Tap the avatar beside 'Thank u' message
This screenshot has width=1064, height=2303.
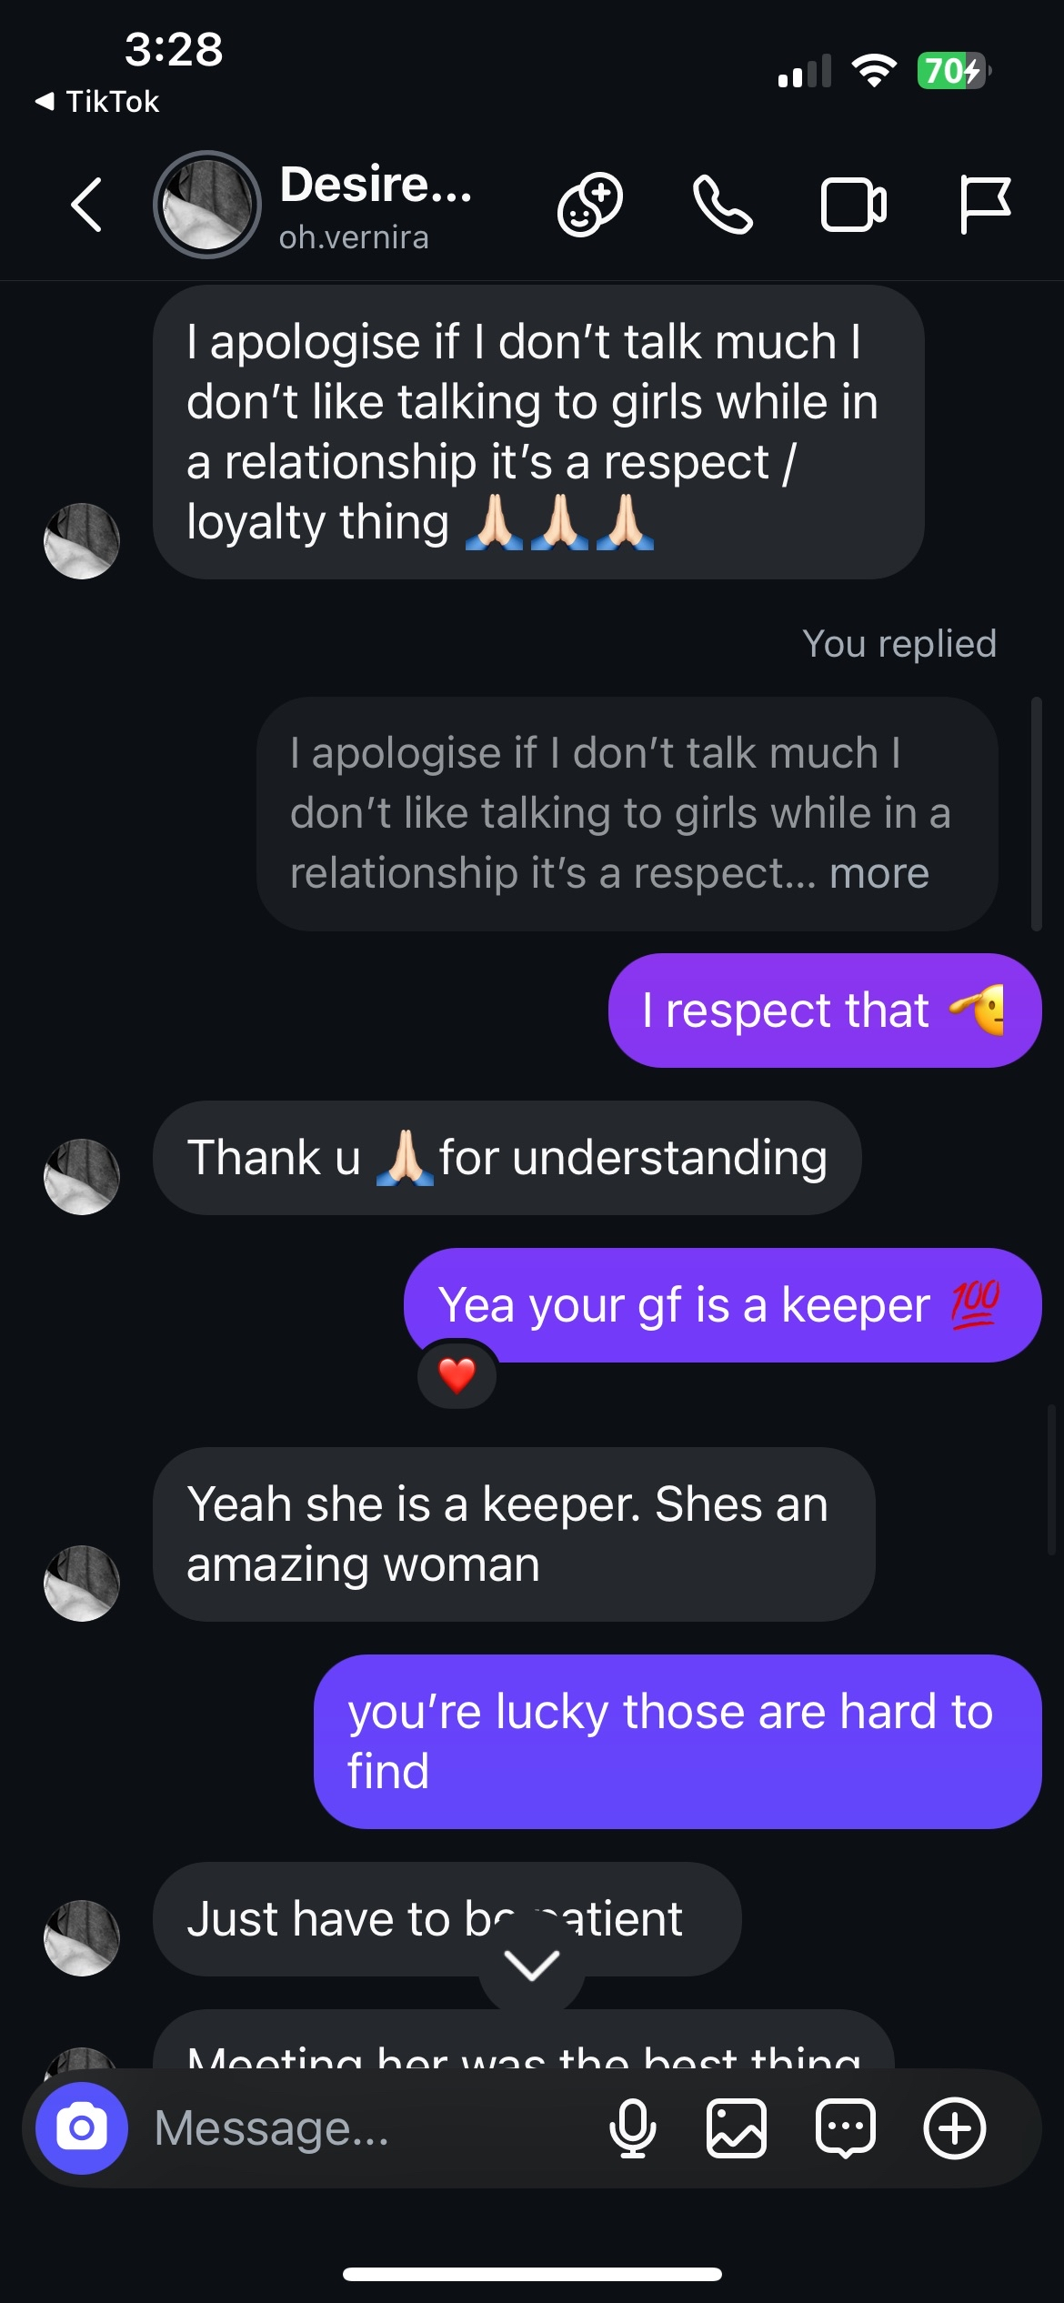tap(82, 1176)
